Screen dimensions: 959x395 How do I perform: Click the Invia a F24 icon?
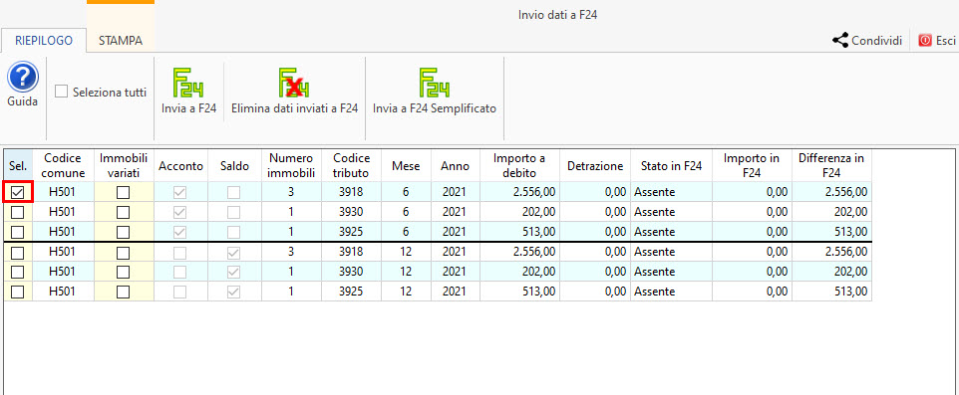click(188, 83)
